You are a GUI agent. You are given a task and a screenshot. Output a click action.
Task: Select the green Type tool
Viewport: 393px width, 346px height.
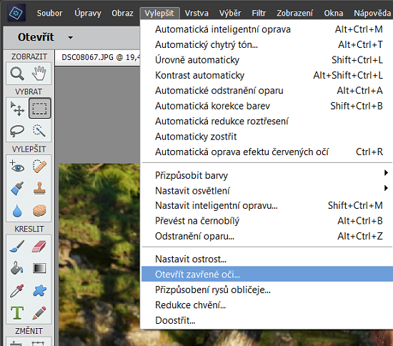coord(17,312)
